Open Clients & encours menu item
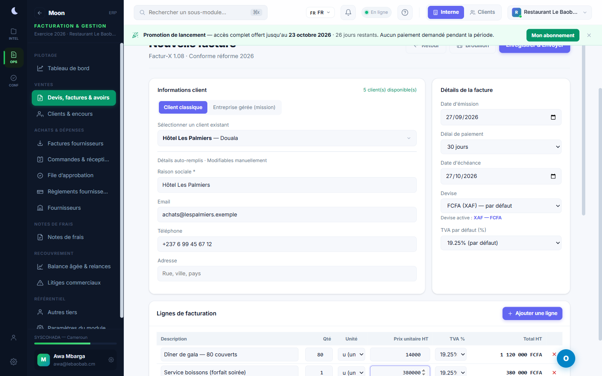 pyautogui.click(x=74, y=114)
